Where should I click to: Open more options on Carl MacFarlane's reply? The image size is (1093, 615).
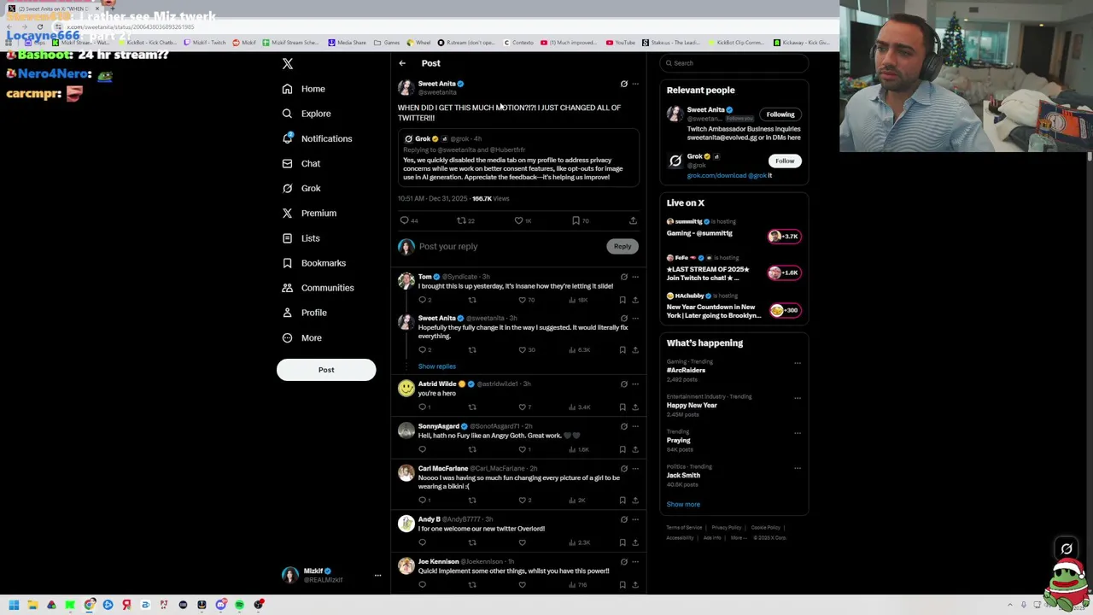[x=634, y=469]
